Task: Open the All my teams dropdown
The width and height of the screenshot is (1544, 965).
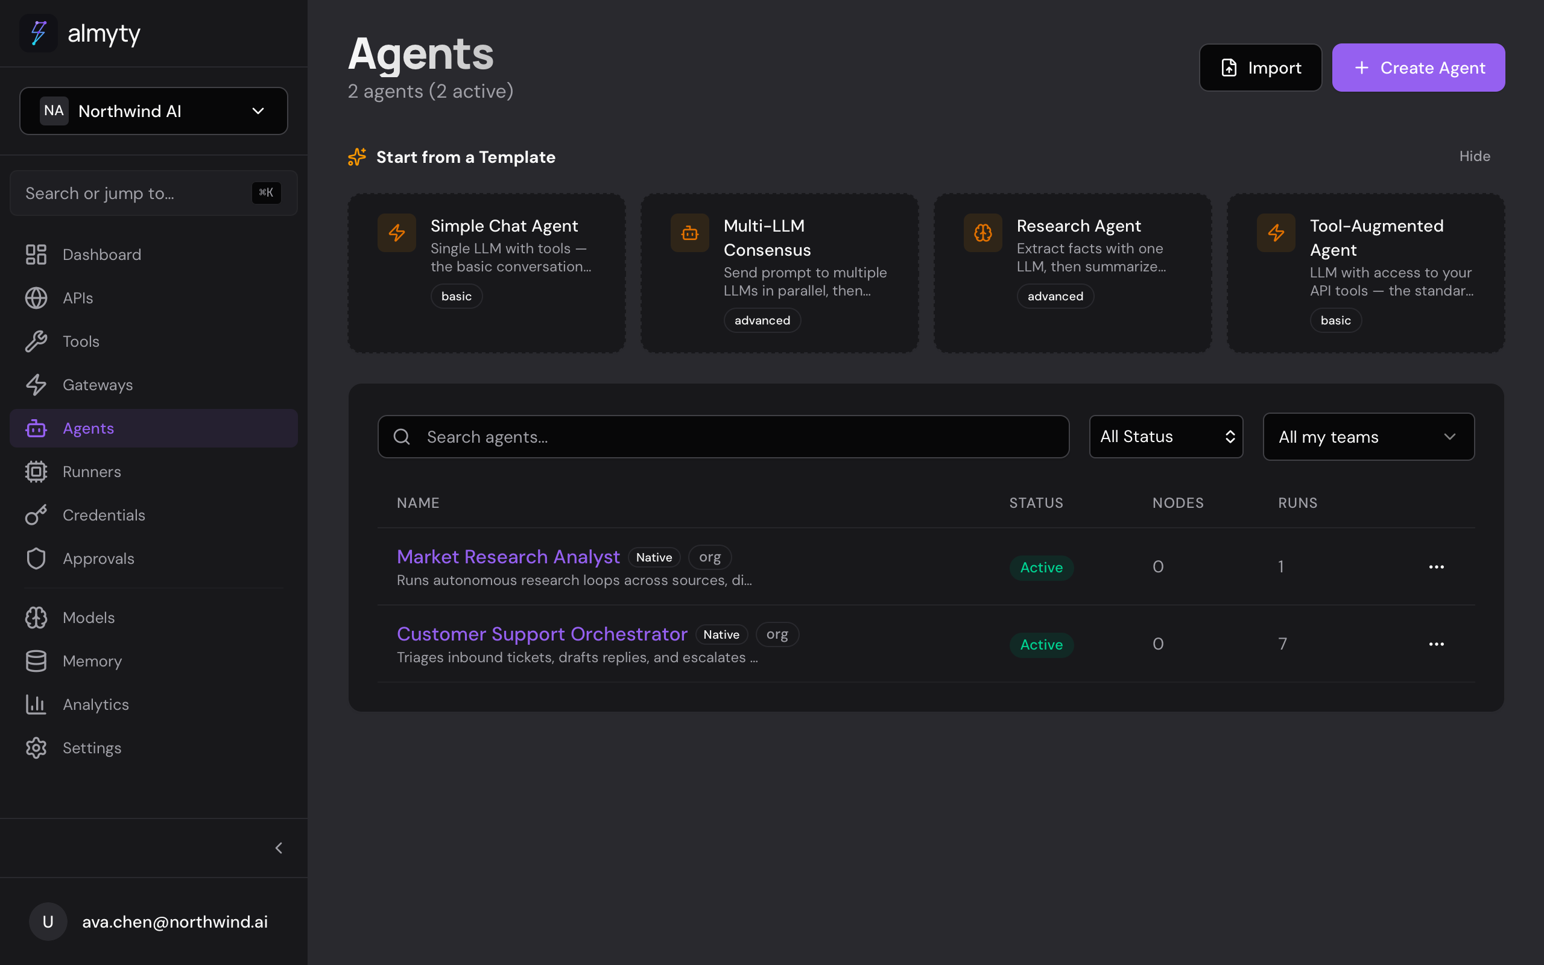Action: 1368,437
